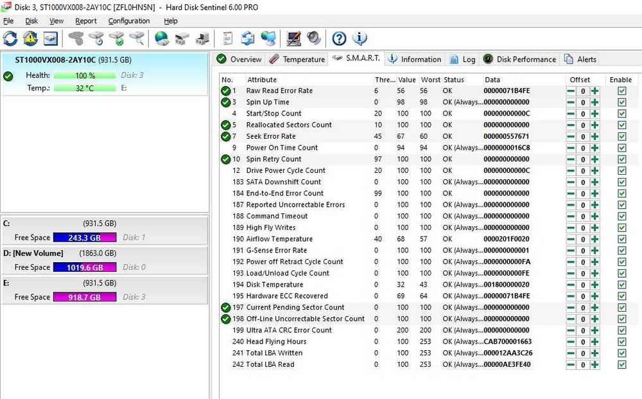
Task: Toggle Enable checkbox for Ultra ATA CRC Error Count
Action: pos(622,330)
